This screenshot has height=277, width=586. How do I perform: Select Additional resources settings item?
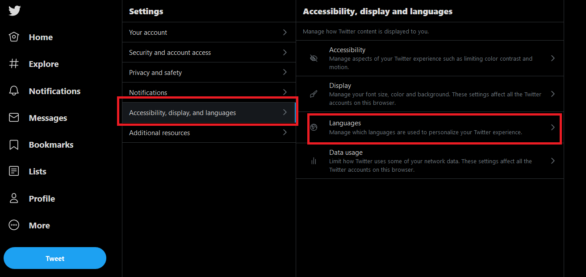click(x=159, y=133)
